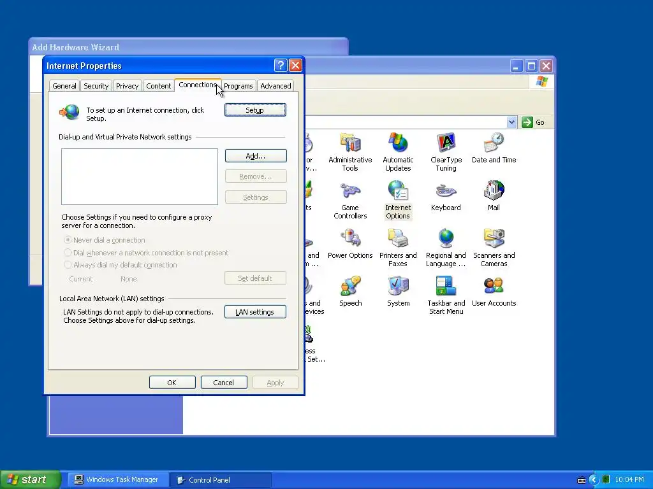Image resolution: width=653 pixels, height=489 pixels.
Task: Open the Scanners and Cameras icon
Action: [x=494, y=248]
